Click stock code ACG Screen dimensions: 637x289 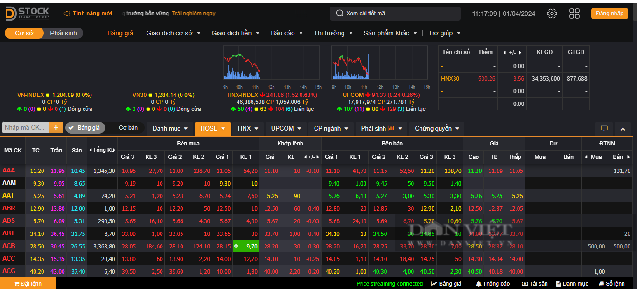point(9,271)
